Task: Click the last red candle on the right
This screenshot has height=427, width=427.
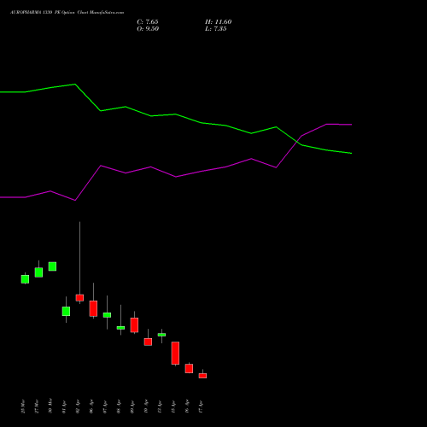Action: pyautogui.click(x=202, y=376)
